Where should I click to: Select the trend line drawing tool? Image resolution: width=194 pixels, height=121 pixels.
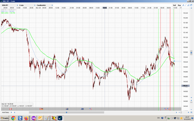(x=186, y=5)
